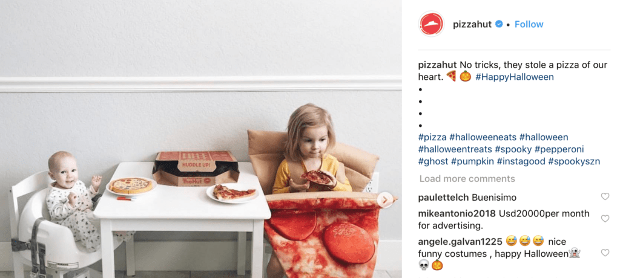Image resolution: width=620 pixels, height=278 pixels.
Task: Expand Load more comments
Action: (467, 179)
